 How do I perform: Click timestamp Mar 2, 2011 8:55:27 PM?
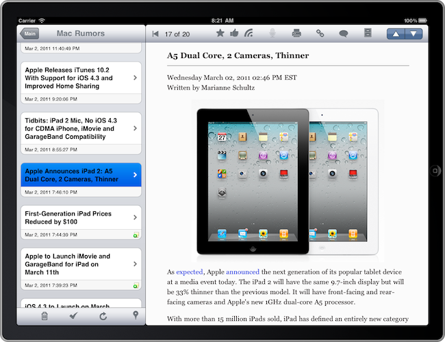[51, 149]
